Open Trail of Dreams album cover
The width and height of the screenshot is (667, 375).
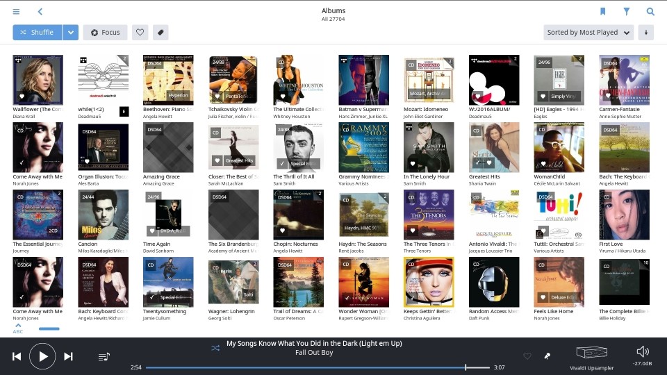tap(298, 282)
